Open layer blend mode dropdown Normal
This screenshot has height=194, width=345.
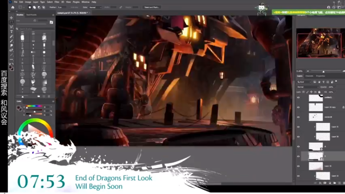pos(307,87)
